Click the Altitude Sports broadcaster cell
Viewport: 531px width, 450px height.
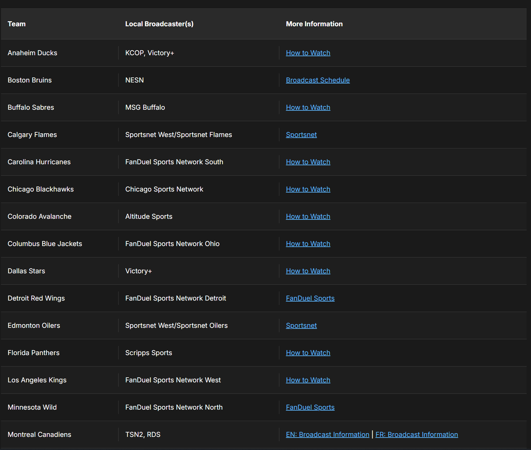pyautogui.click(x=199, y=216)
